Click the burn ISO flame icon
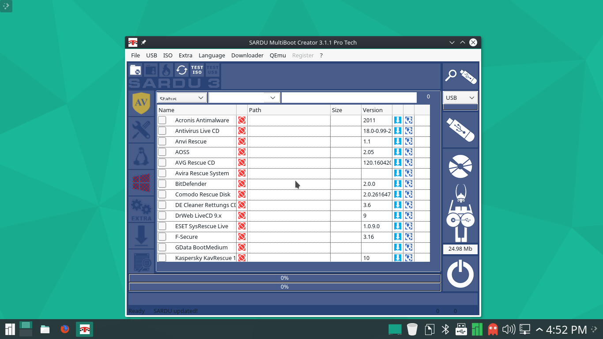The image size is (603, 339). [x=166, y=70]
